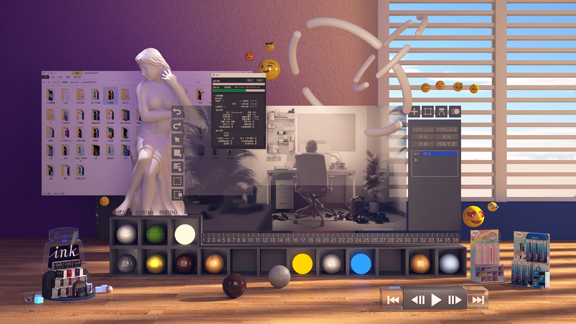The image size is (576, 324).
Task: Select the white stone sphere between yellow and blue
Action: [x=331, y=264]
